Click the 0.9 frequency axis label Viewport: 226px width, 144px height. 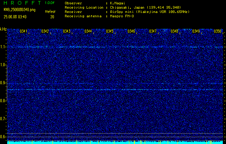point(3,83)
